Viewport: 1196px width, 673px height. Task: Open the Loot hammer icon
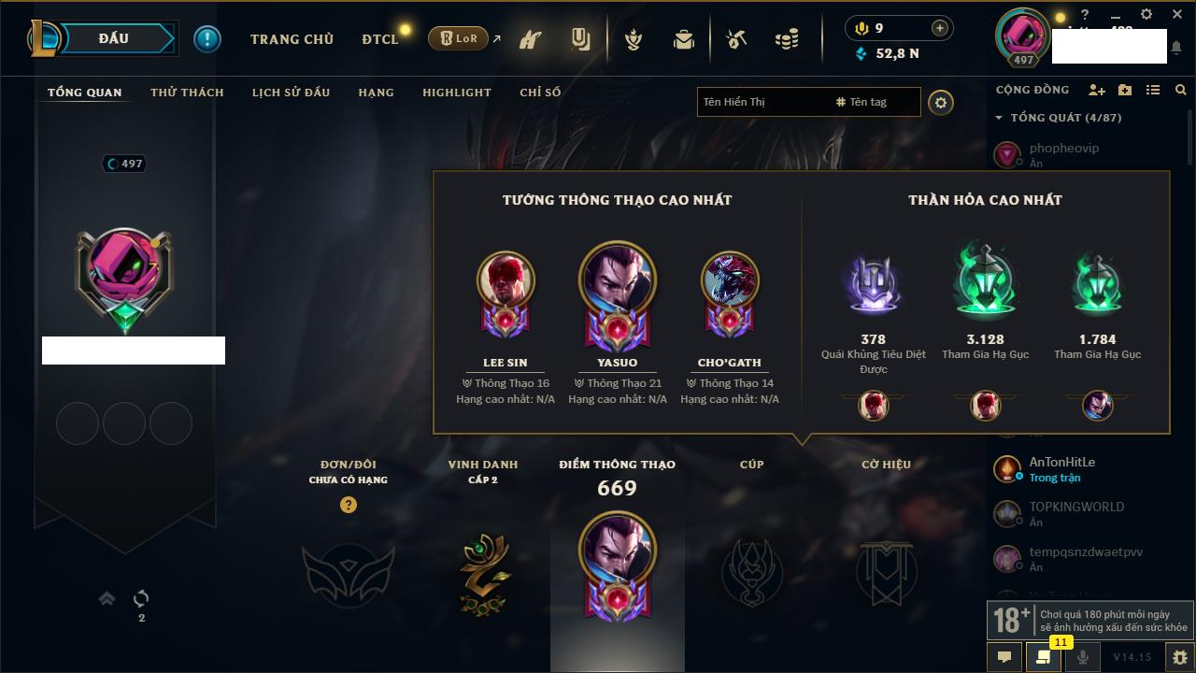[737, 39]
